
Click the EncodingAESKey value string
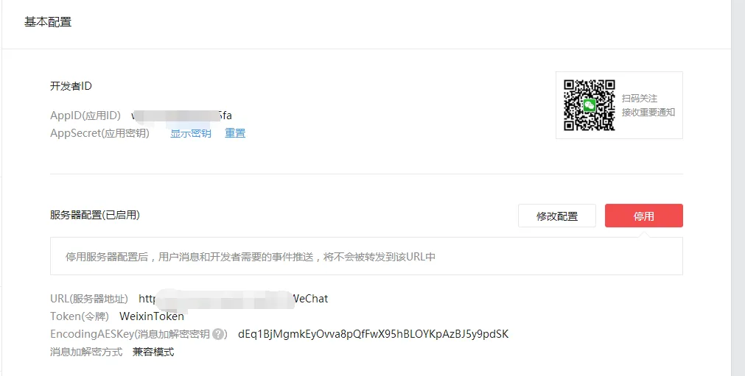373,334
